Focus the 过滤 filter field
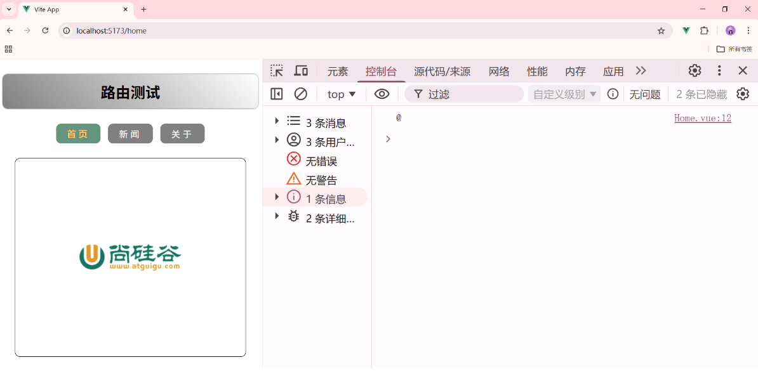The height and width of the screenshot is (388, 758). (x=464, y=94)
